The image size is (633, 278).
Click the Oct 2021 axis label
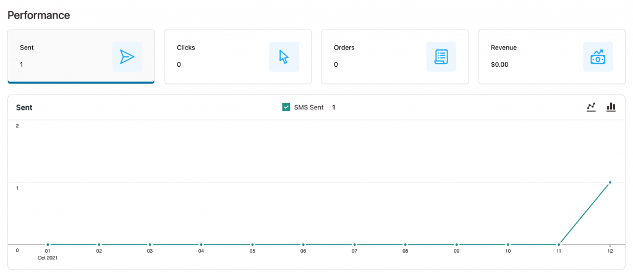coord(48,258)
